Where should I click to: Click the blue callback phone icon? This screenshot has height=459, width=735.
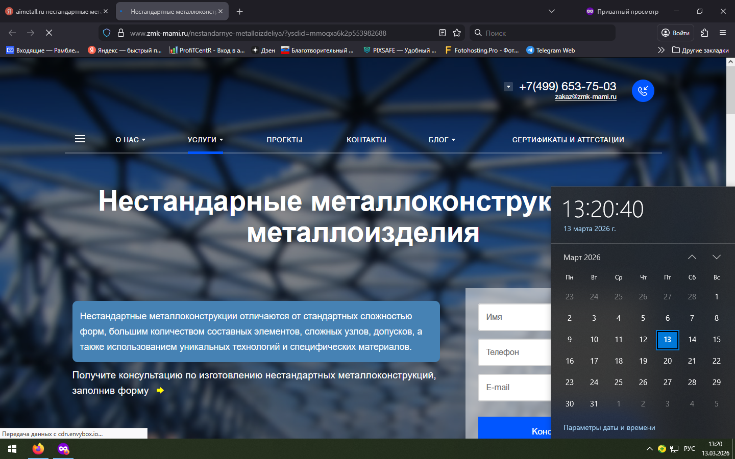coord(643,91)
